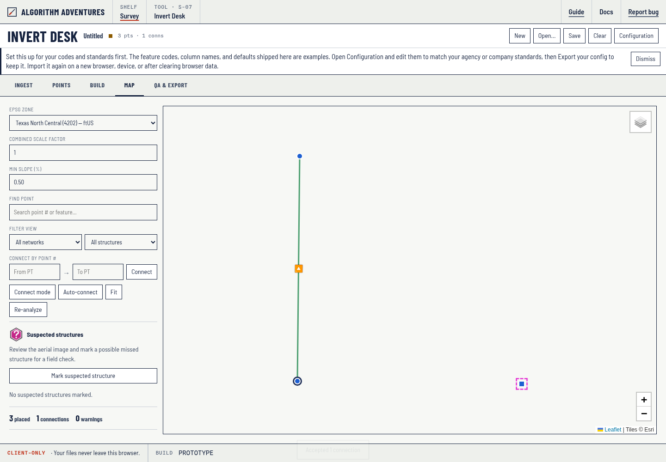Dismiss the setup notice banner

click(x=646, y=59)
